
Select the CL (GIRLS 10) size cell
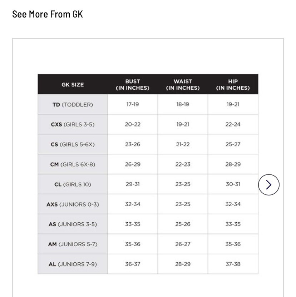pos(73,185)
